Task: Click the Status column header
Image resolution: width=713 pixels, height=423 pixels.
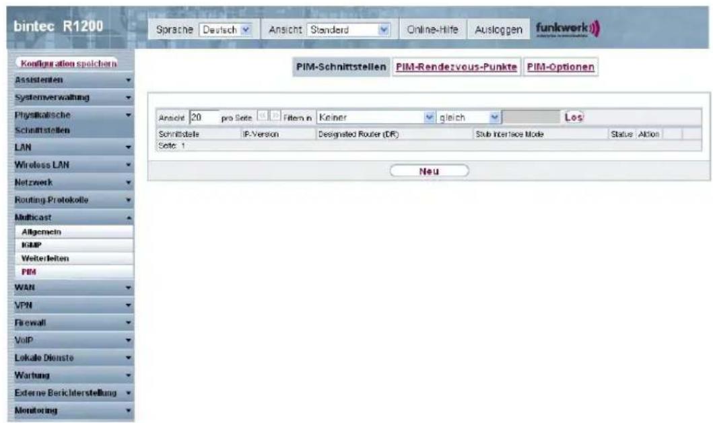Action: coord(621,134)
